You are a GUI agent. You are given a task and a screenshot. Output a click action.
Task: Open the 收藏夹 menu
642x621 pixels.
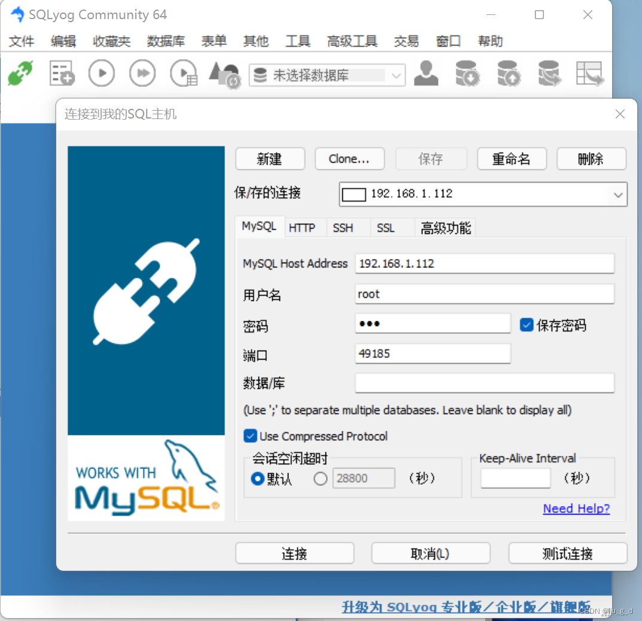[x=111, y=41]
